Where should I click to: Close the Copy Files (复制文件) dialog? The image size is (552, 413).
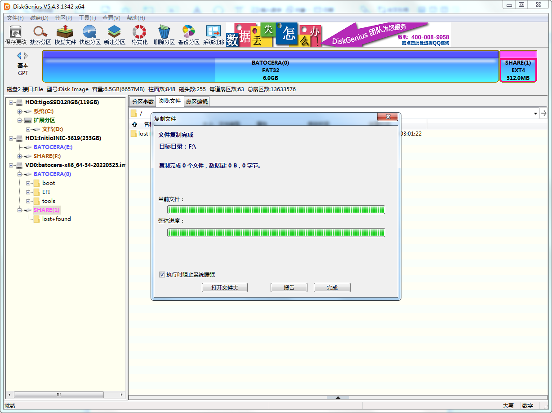(x=387, y=117)
